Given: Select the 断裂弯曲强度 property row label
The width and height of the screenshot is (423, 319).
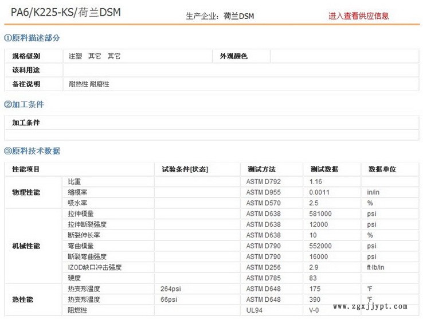Looking at the screenshot, I should (x=87, y=256).
